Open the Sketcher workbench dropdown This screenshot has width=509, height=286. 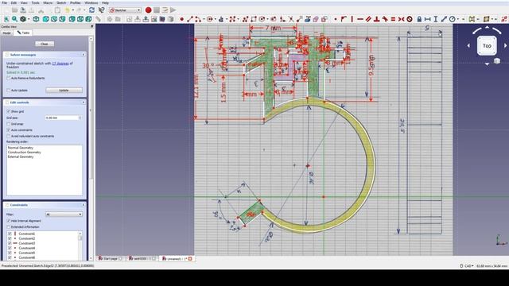(126, 10)
